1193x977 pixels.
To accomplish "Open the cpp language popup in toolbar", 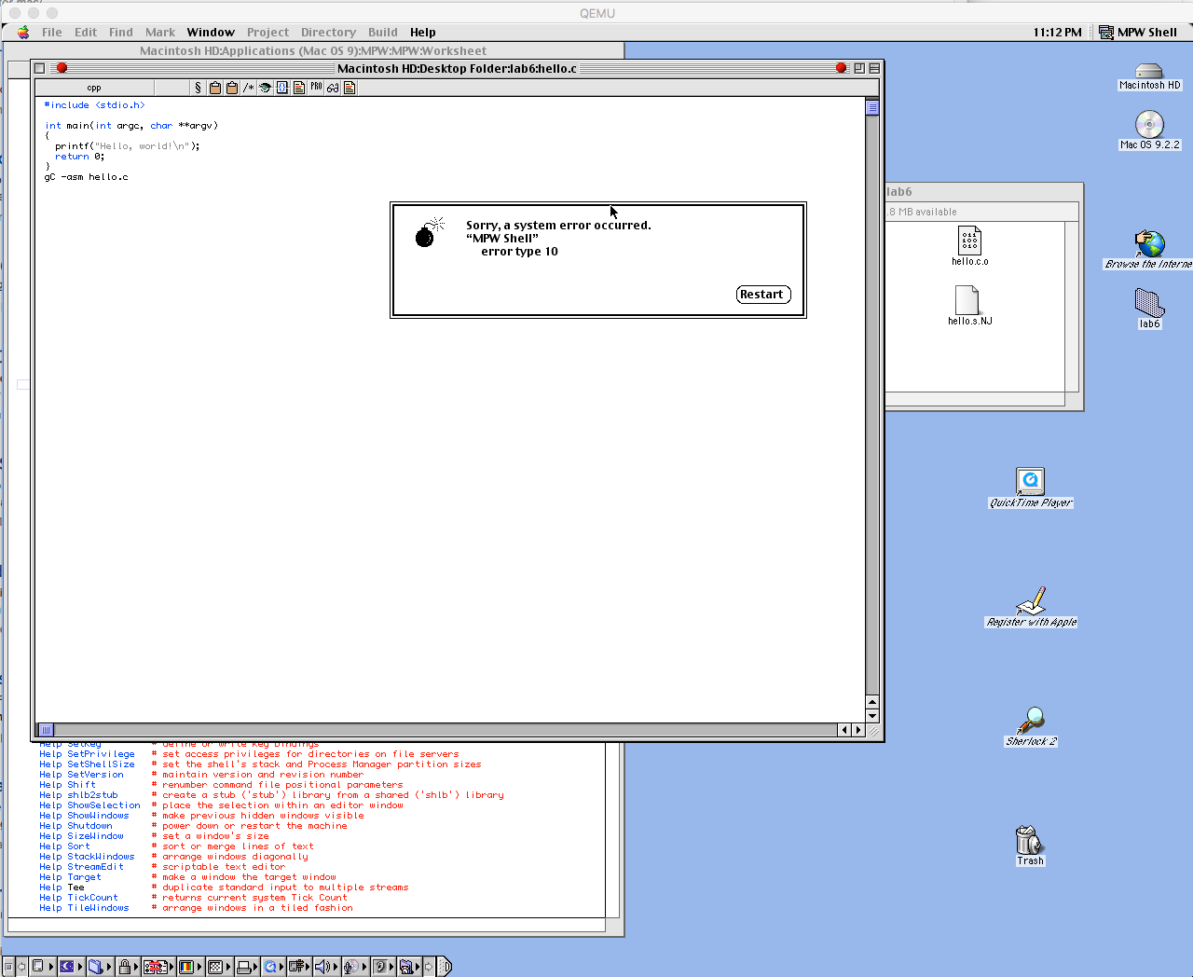I will 94,88.
